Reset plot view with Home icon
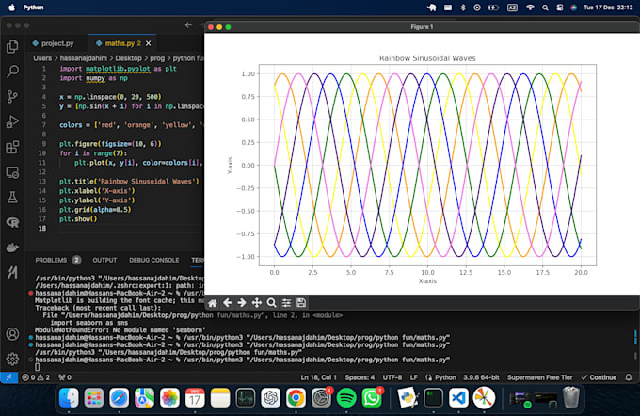 [213, 303]
